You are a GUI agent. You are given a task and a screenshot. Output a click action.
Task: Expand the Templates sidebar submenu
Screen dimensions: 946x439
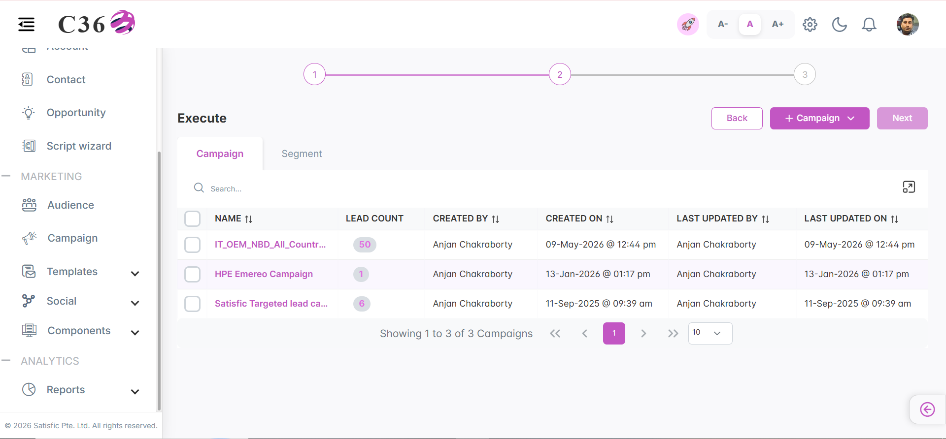tap(135, 273)
